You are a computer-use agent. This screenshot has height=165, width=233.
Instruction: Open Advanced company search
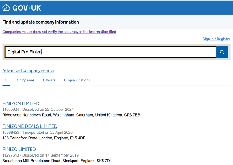pyautogui.click(x=28, y=70)
